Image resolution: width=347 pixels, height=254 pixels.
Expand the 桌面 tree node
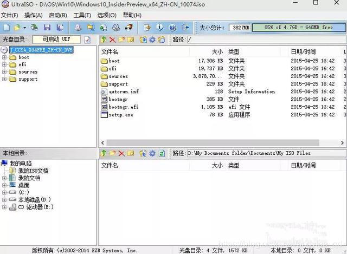[4, 185]
